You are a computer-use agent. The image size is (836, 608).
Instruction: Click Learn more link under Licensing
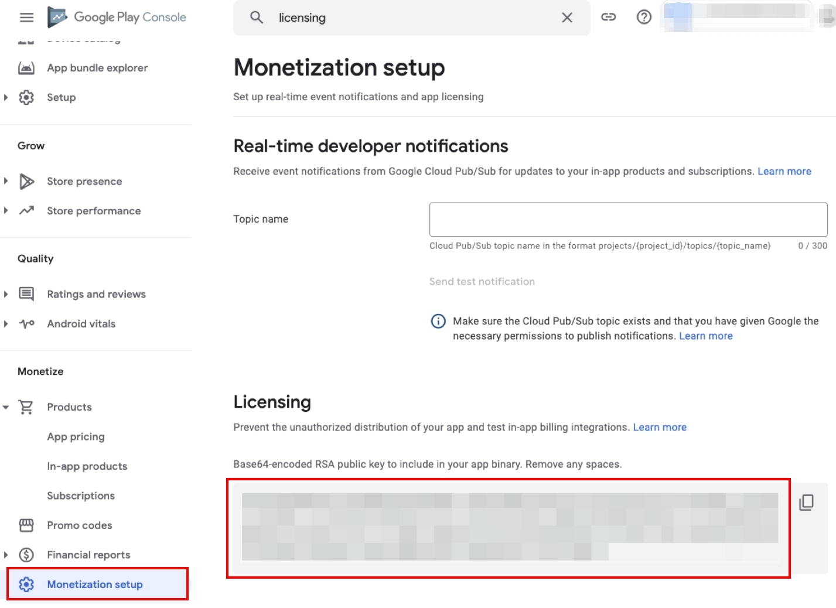[x=659, y=427]
